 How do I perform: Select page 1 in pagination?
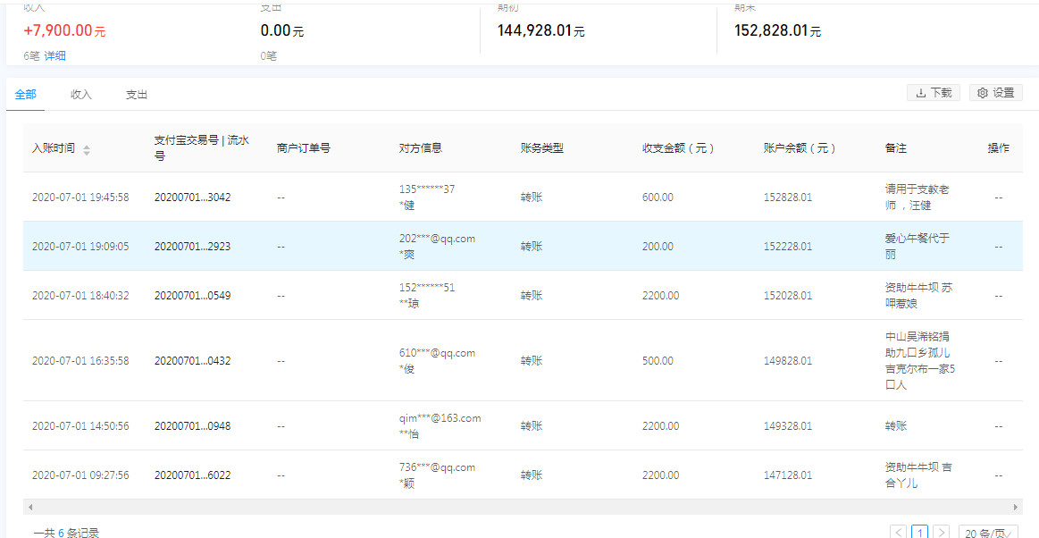point(919,533)
